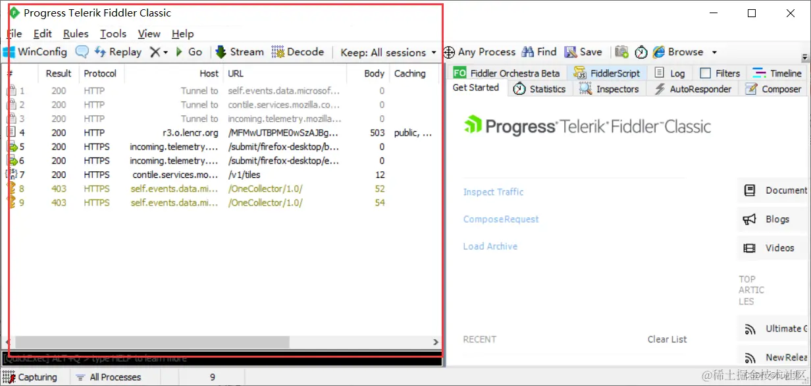811x386 pixels.
Task: Open Find sessions with binoculars icon
Action: point(539,52)
